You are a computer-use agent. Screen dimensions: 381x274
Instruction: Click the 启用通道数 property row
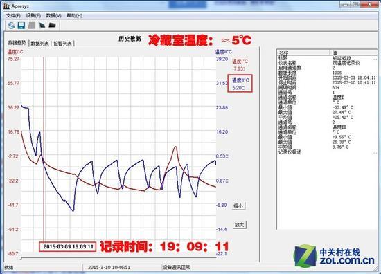pos(327,68)
